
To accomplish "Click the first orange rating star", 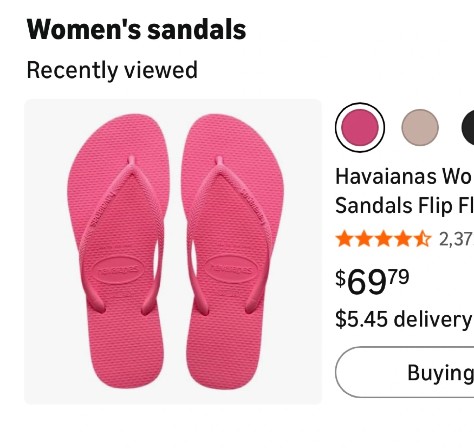I will click(x=343, y=240).
